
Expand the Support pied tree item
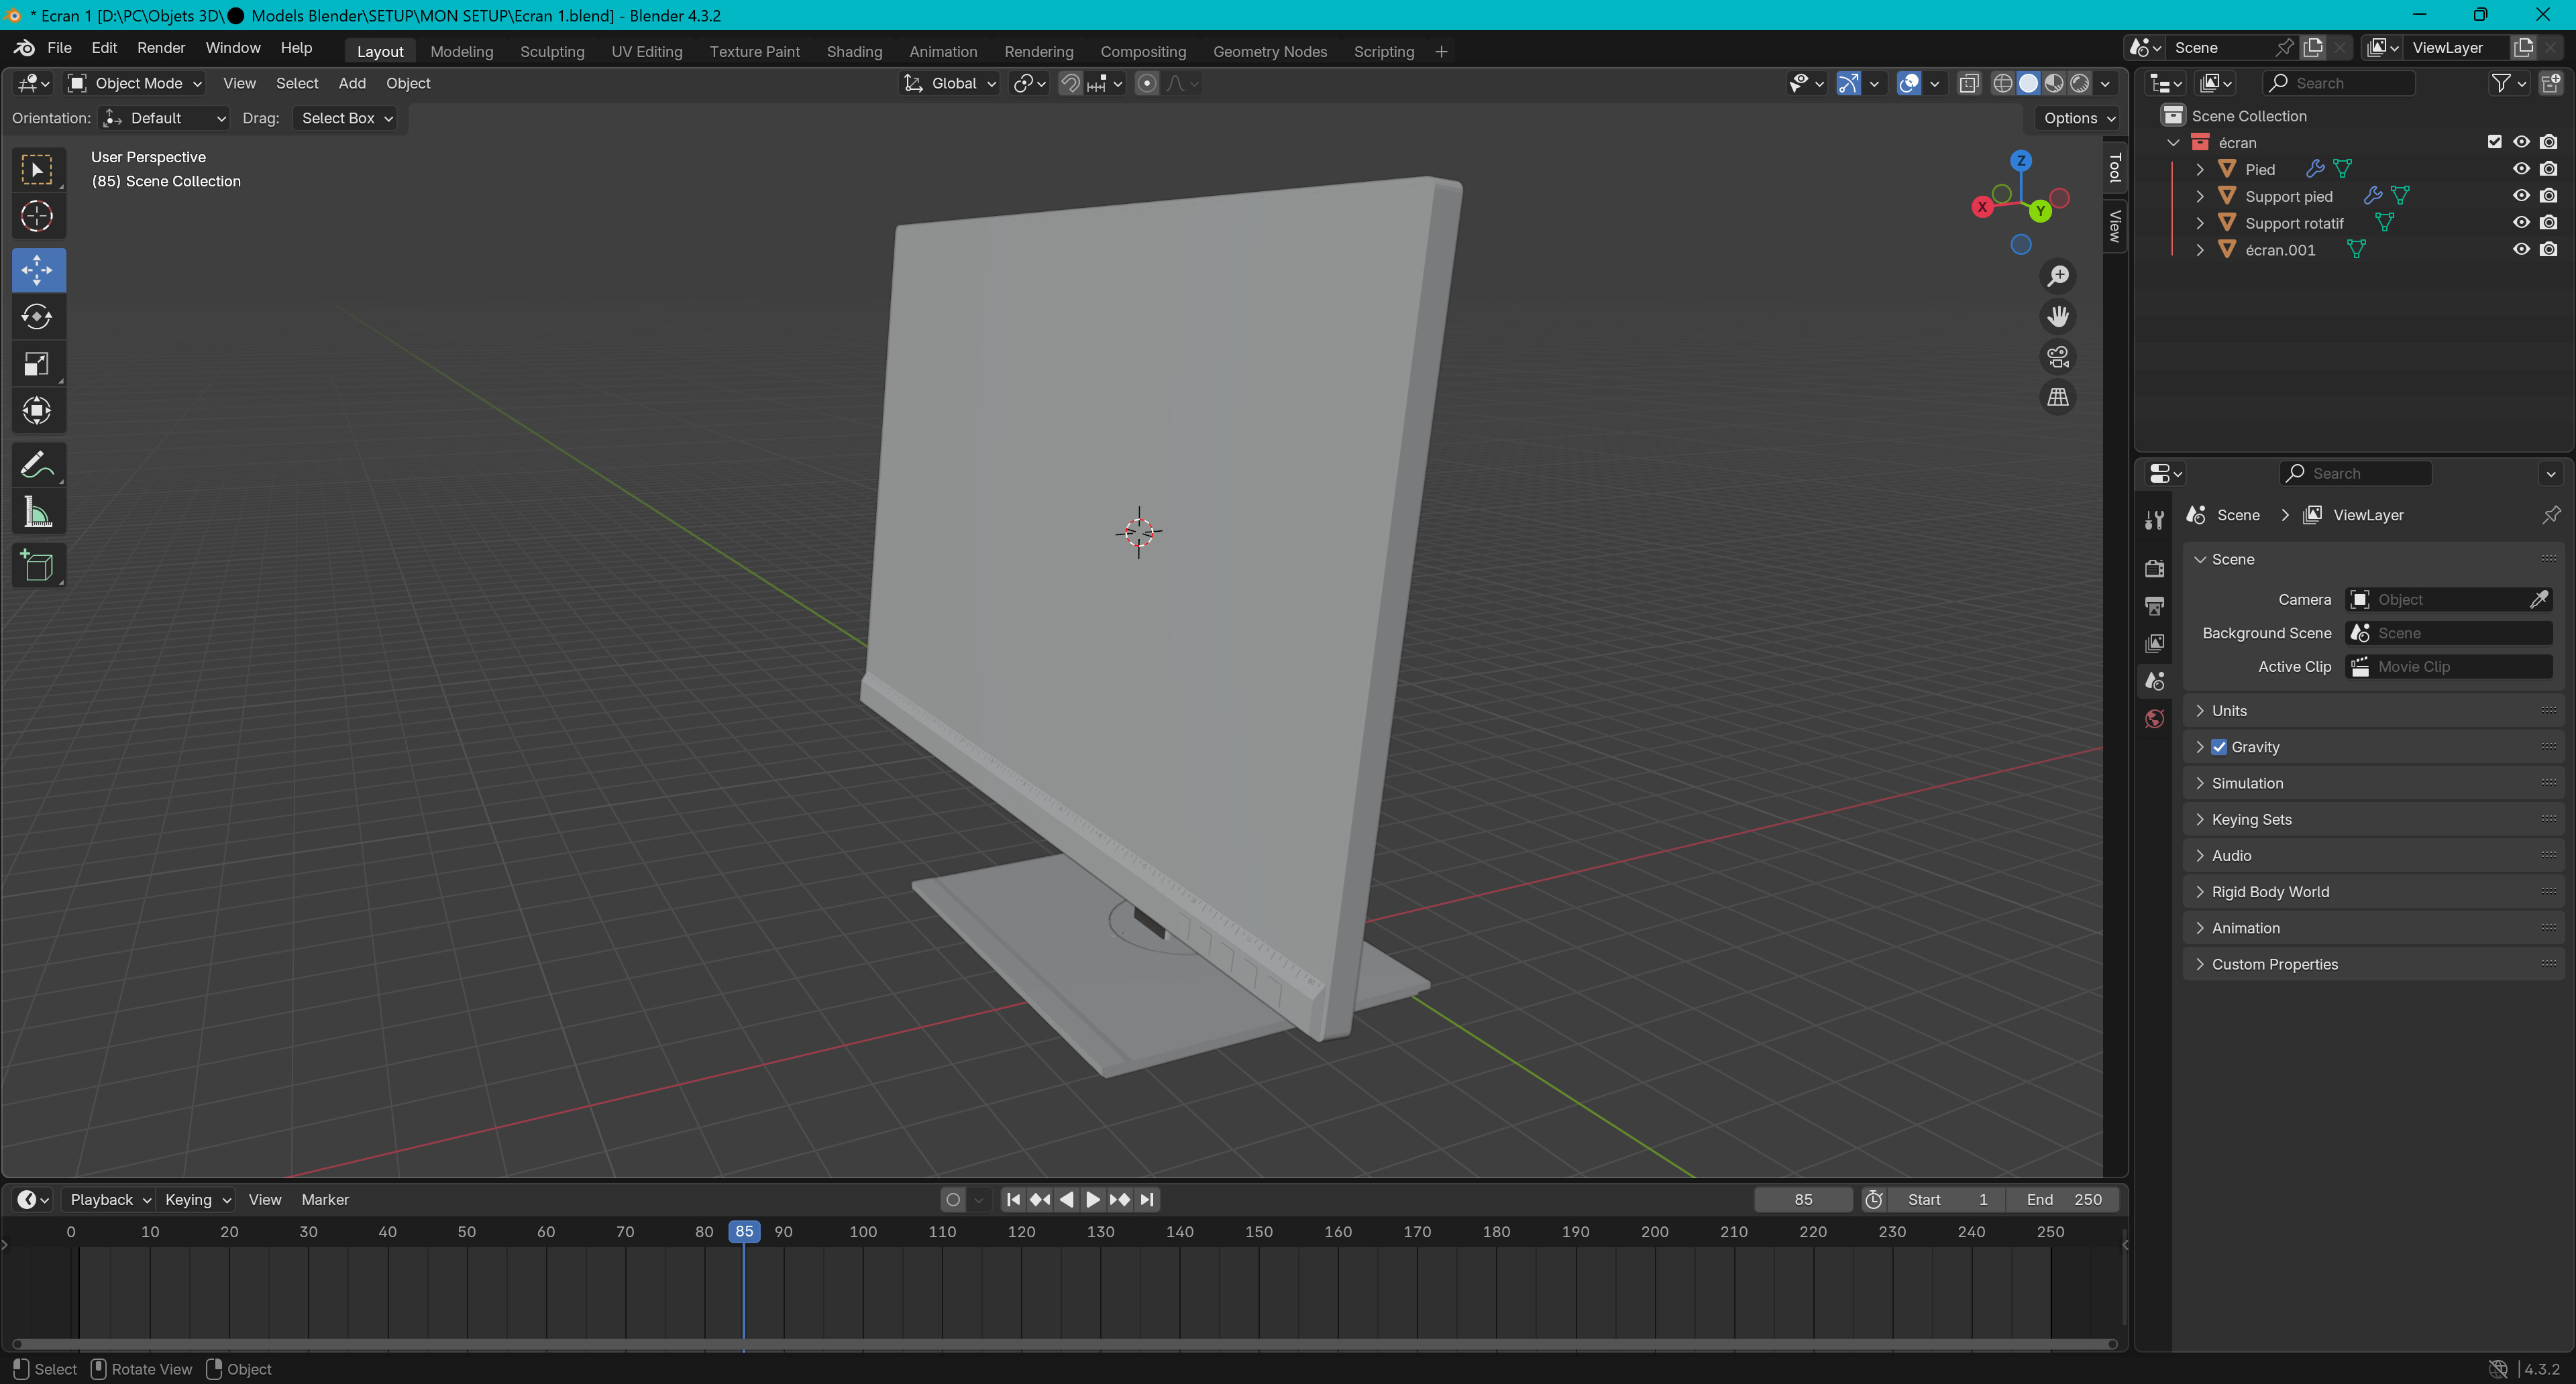pos(2199,197)
